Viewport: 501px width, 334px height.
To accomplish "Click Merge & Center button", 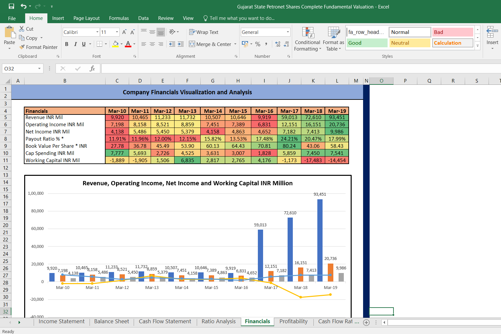I will coord(210,44).
